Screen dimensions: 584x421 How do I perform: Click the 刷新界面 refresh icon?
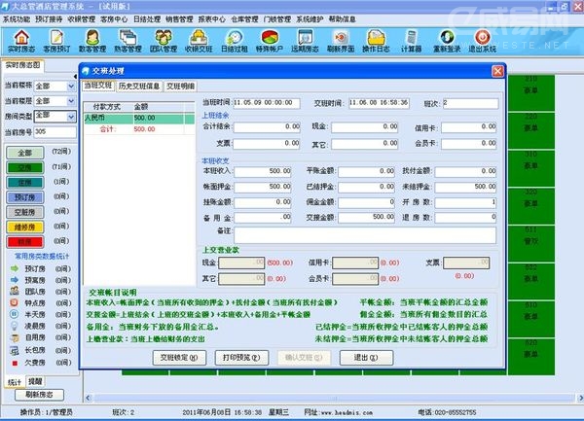(x=340, y=41)
